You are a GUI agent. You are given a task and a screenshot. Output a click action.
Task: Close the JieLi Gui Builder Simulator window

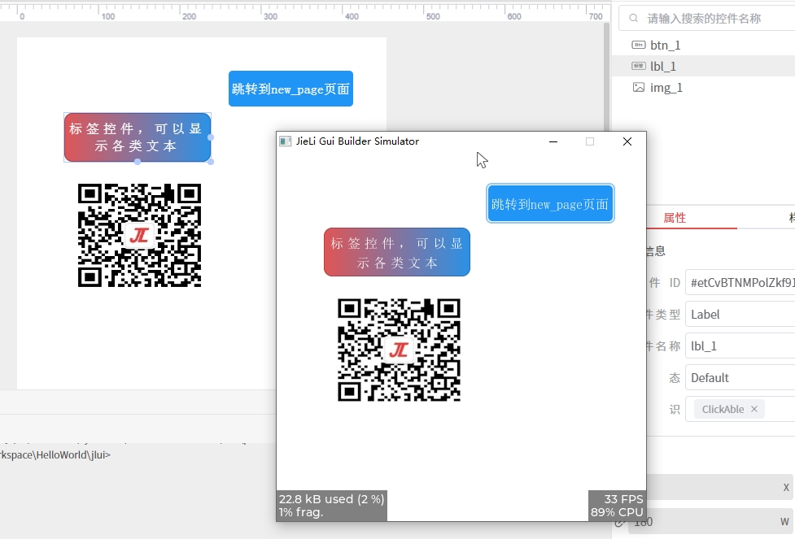click(627, 141)
